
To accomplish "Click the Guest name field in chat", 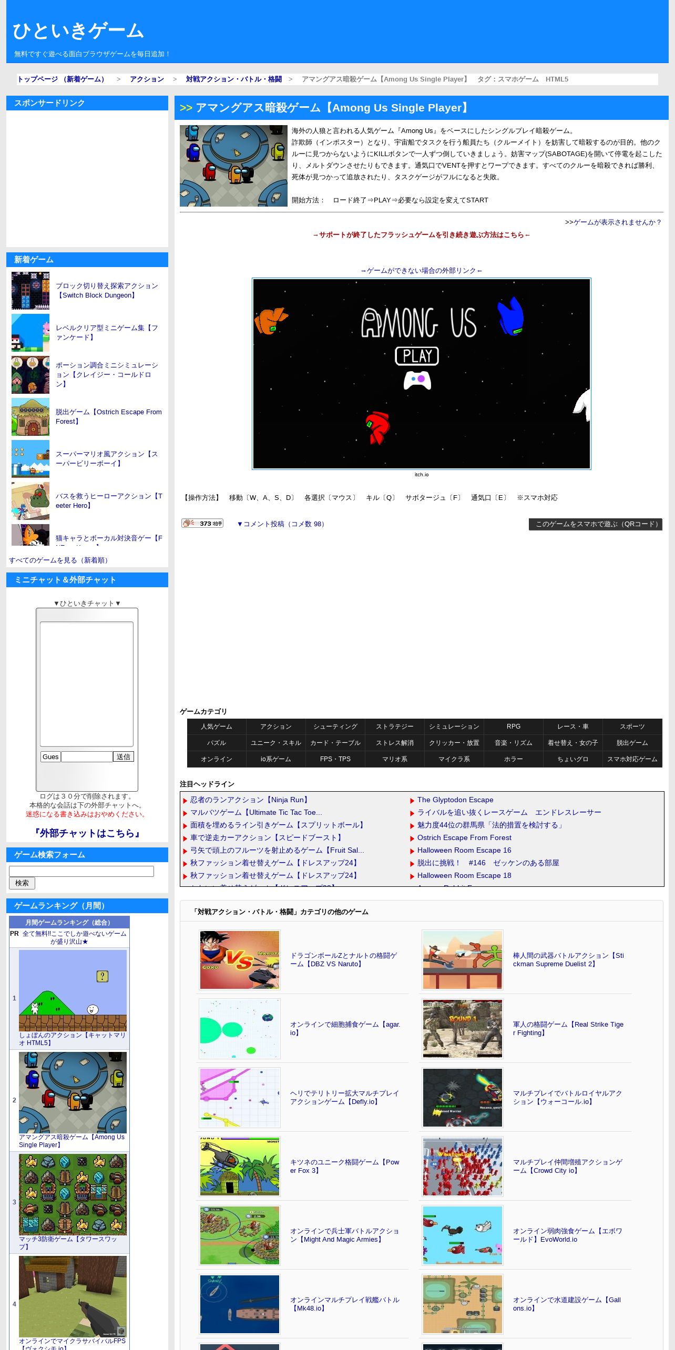I will 50,756.
